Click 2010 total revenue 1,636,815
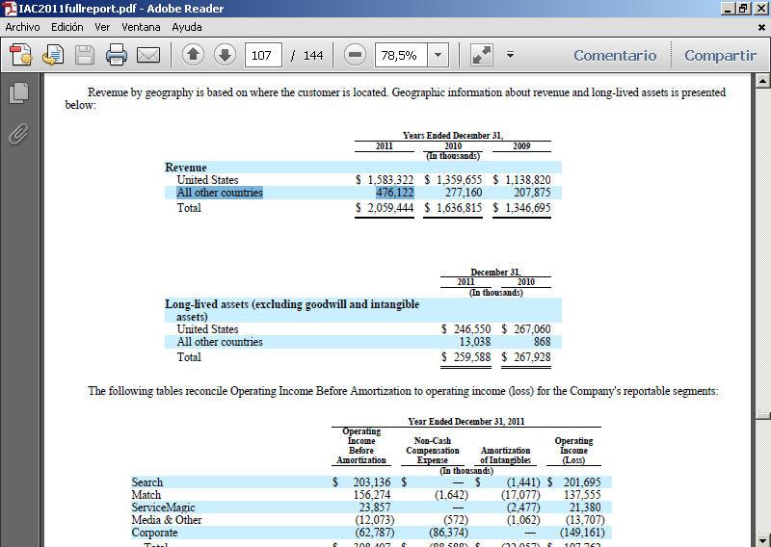 pyautogui.click(x=459, y=208)
